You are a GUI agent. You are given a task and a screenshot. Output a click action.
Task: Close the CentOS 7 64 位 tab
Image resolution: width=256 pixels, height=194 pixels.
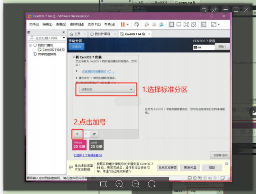coord(149,34)
